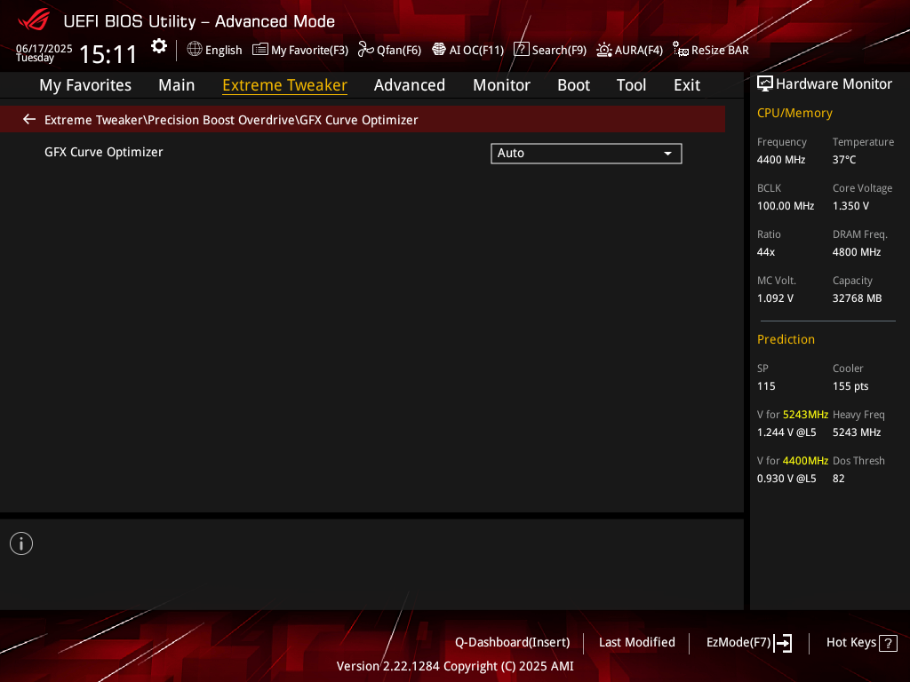Click the Cooler 155 pts value
The width and height of the screenshot is (910, 682).
(x=850, y=386)
